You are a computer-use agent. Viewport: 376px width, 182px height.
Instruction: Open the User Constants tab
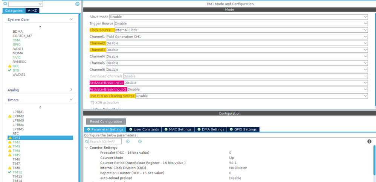point(144,129)
